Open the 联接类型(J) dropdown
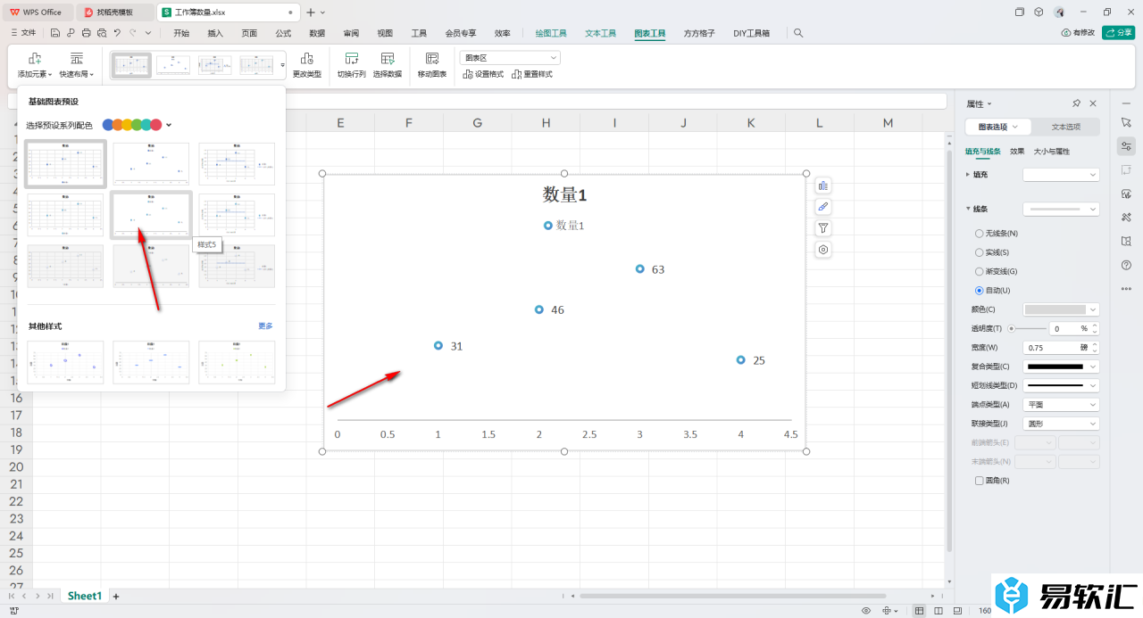Viewport: 1143px width, 618px height. pyautogui.click(x=1061, y=424)
